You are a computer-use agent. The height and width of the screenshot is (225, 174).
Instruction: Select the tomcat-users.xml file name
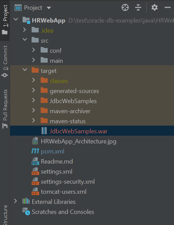pos(64,192)
